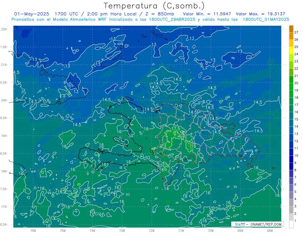The width and height of the screenshot is (303, 234).
Task: Click the "Valor Min. = 11.5947" readout
Action: (207, 14)
